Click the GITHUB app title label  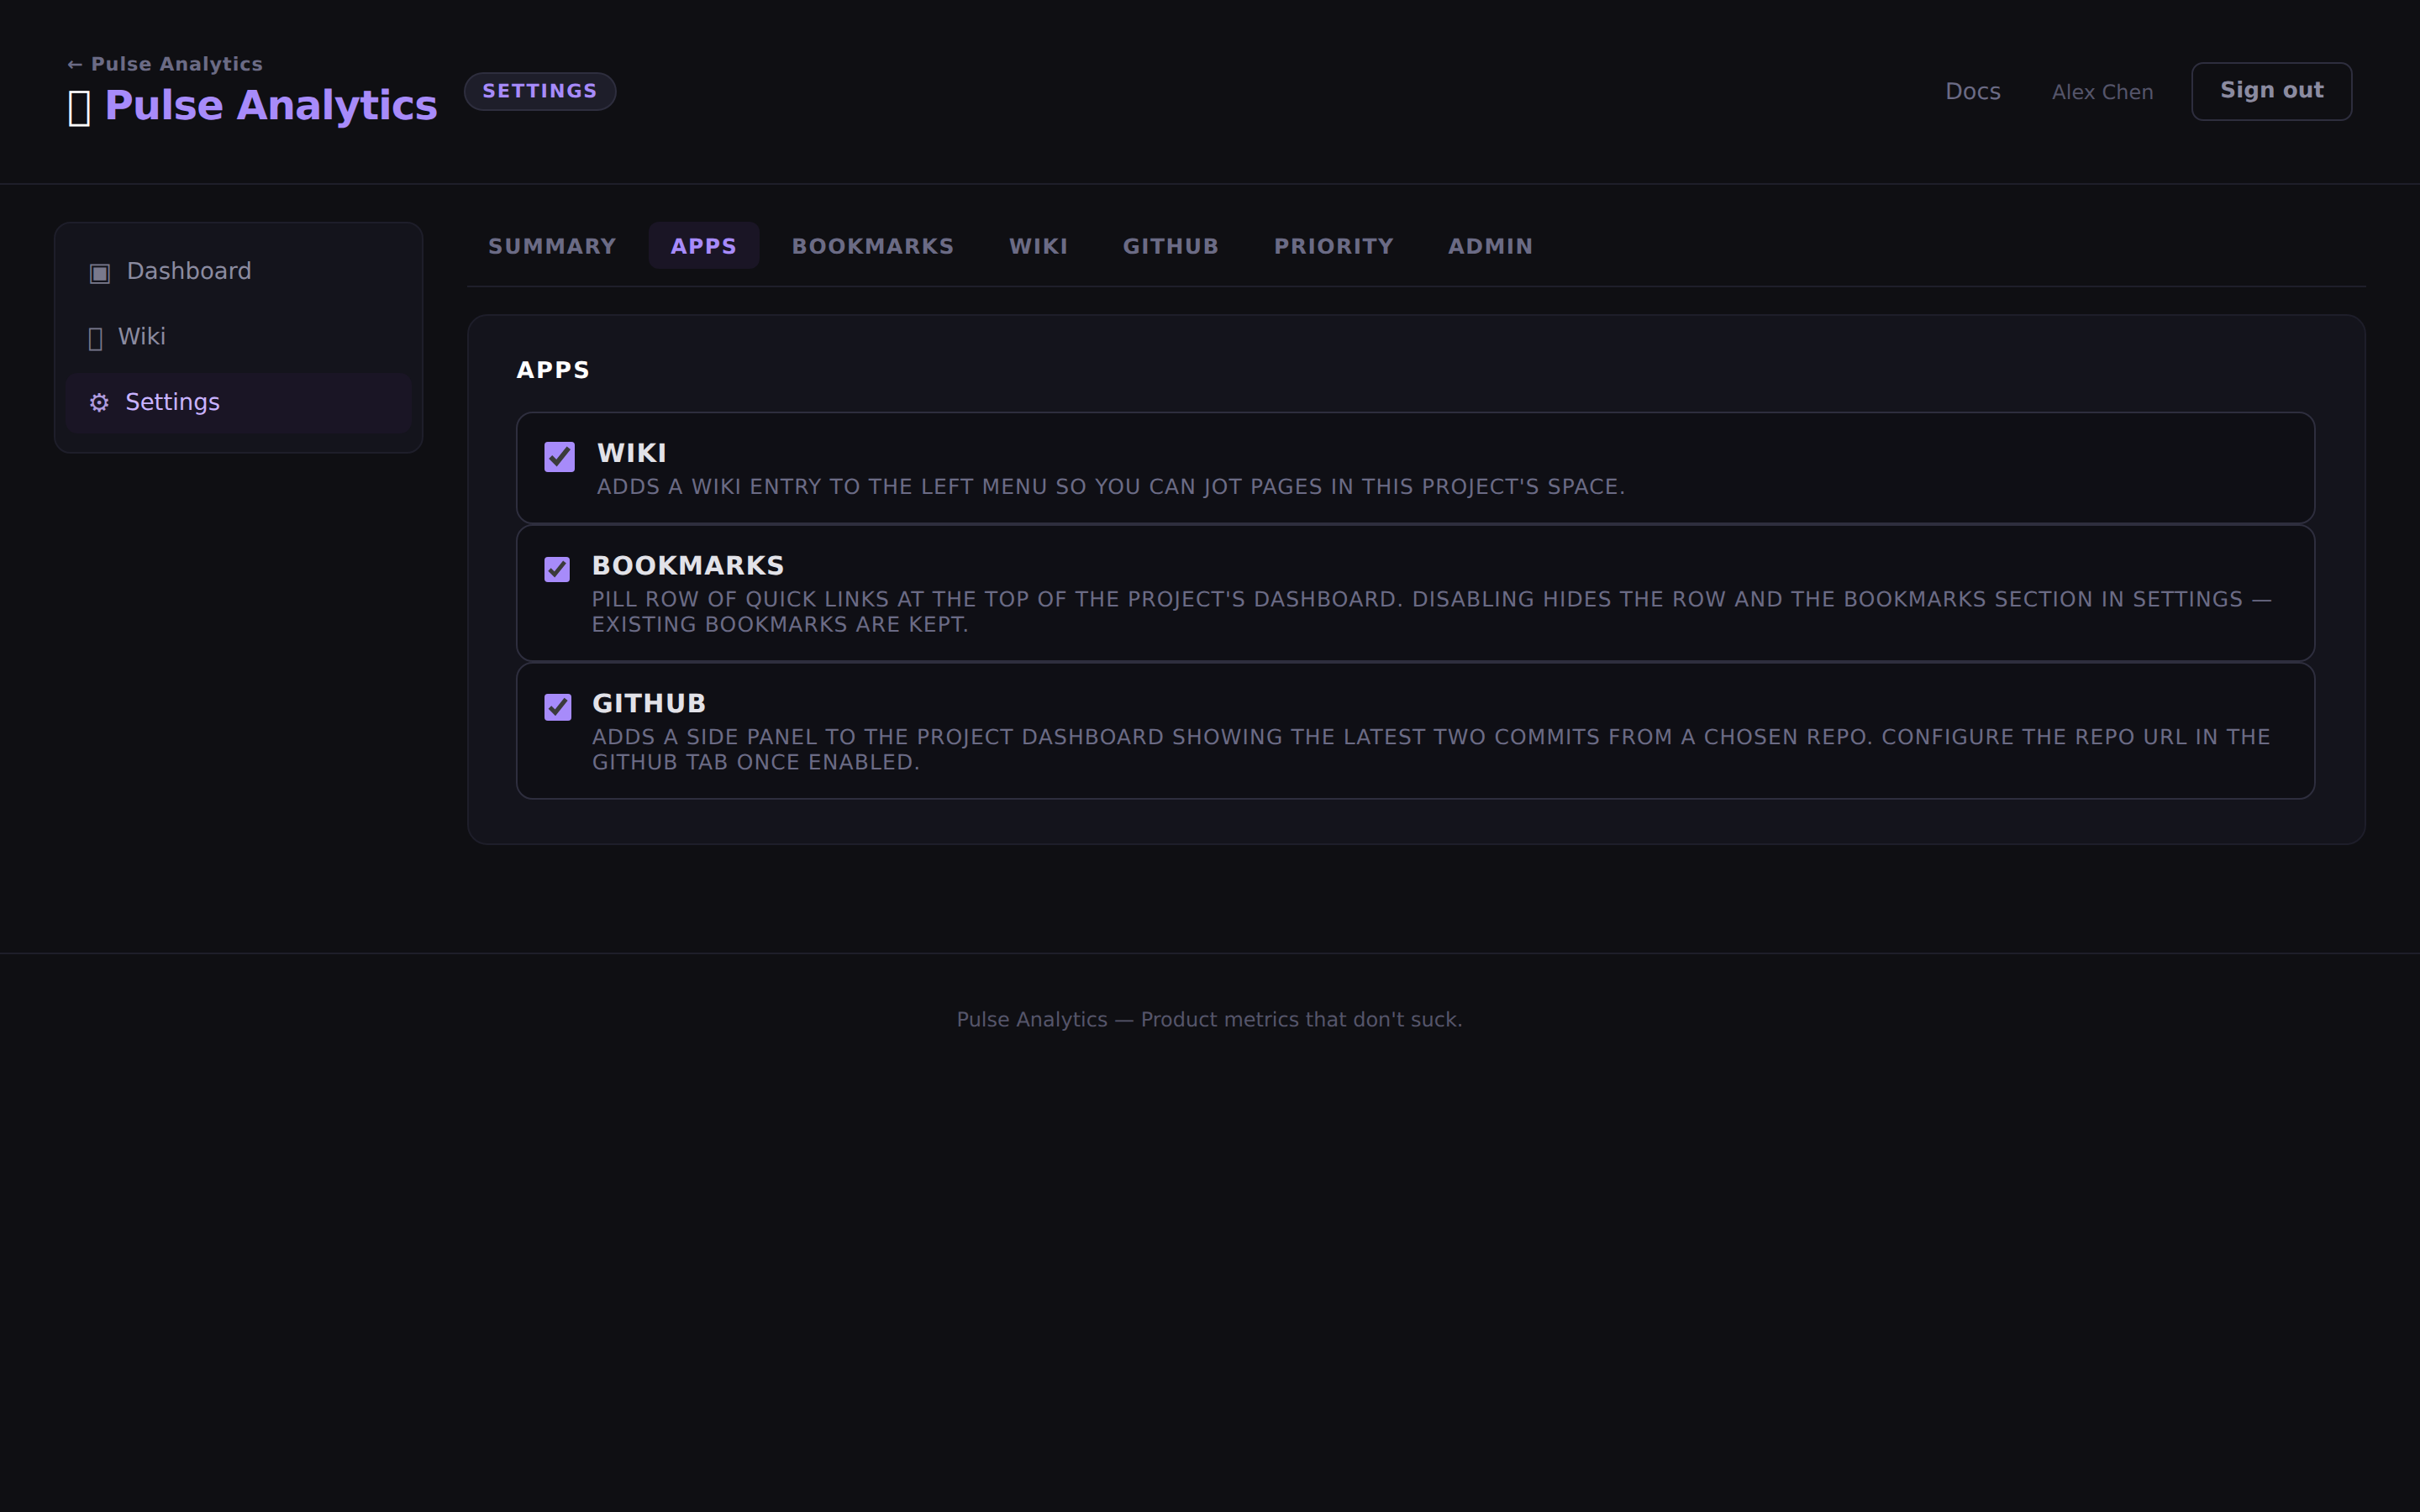coord(649,704)
